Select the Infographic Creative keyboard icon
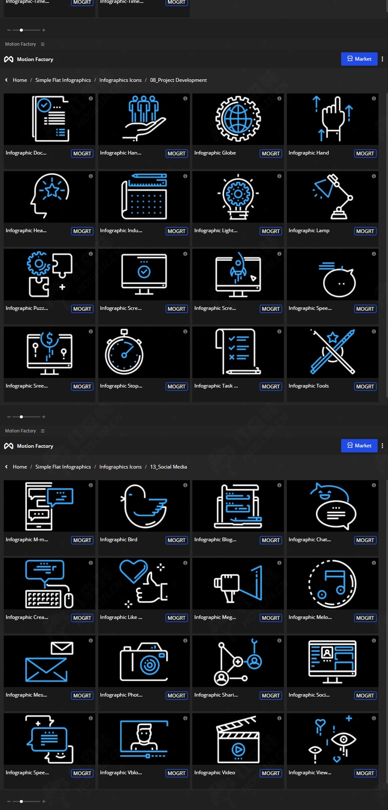 (x=49, y=583)
